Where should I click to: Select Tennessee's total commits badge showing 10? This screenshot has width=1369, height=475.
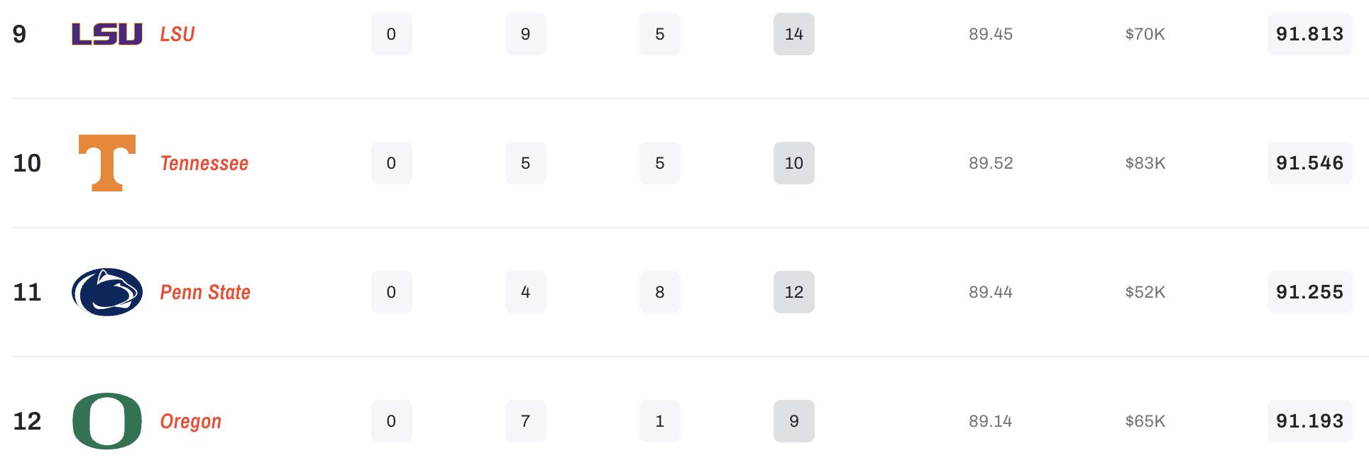(794, 163)
